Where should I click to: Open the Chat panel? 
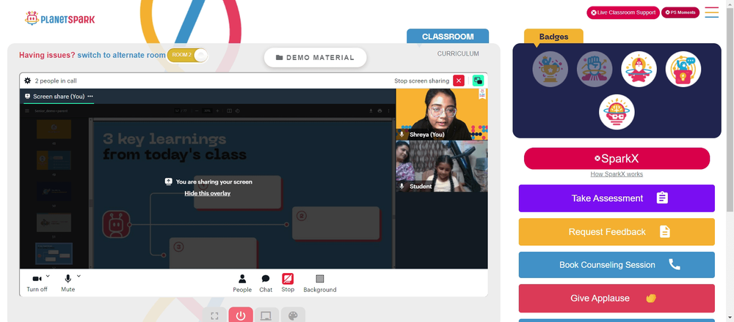266,283
